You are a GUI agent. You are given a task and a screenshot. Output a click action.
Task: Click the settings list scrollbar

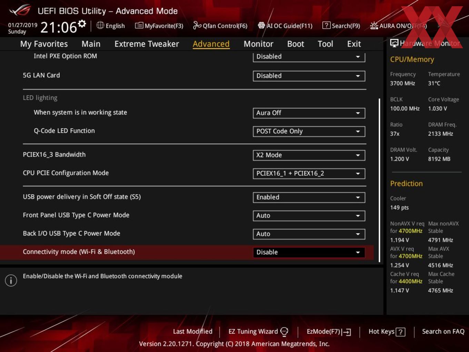click(379, 180)
